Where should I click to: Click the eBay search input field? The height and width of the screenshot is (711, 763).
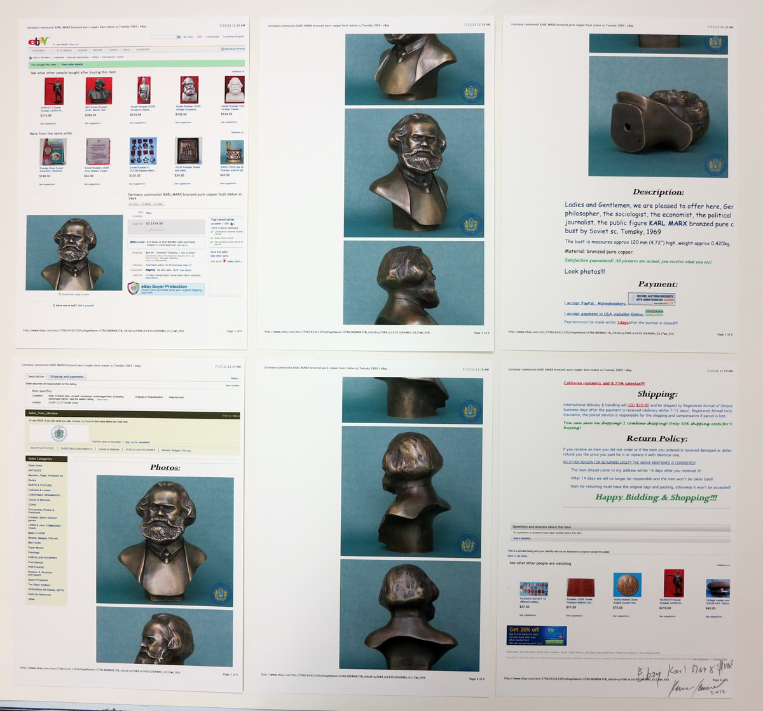pyautogui.click(x=163, y=37)
